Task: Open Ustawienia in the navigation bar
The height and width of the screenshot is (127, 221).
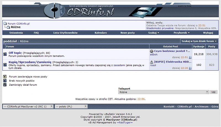Action: tap(16, 33)
